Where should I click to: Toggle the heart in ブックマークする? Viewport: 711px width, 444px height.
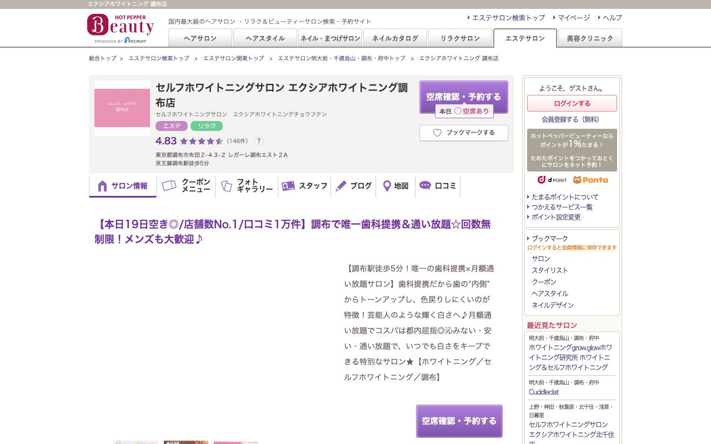(x=437, y=133)
